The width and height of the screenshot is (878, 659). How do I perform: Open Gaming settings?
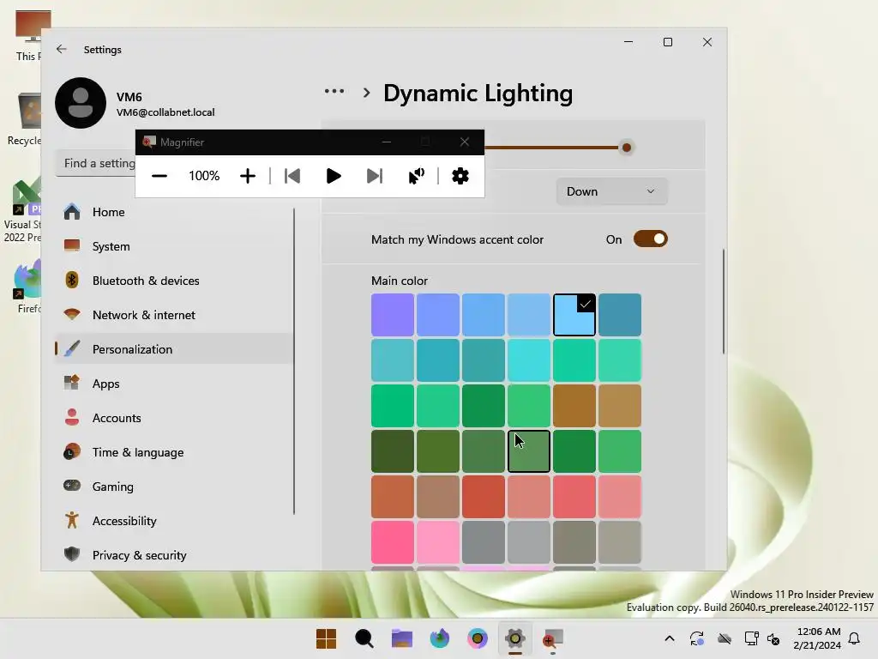point(173,487)
